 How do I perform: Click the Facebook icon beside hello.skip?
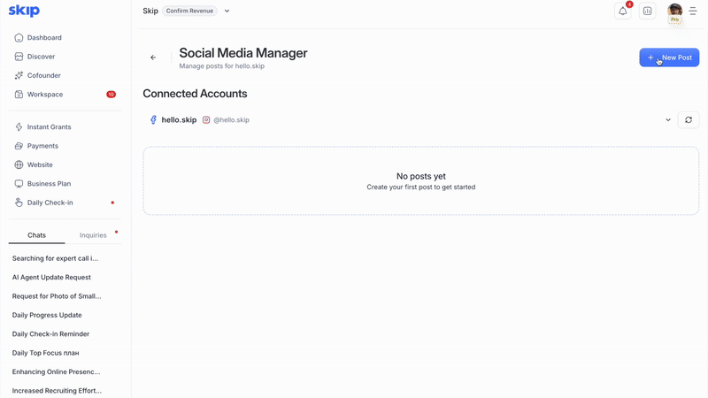[x=153, y=120]
